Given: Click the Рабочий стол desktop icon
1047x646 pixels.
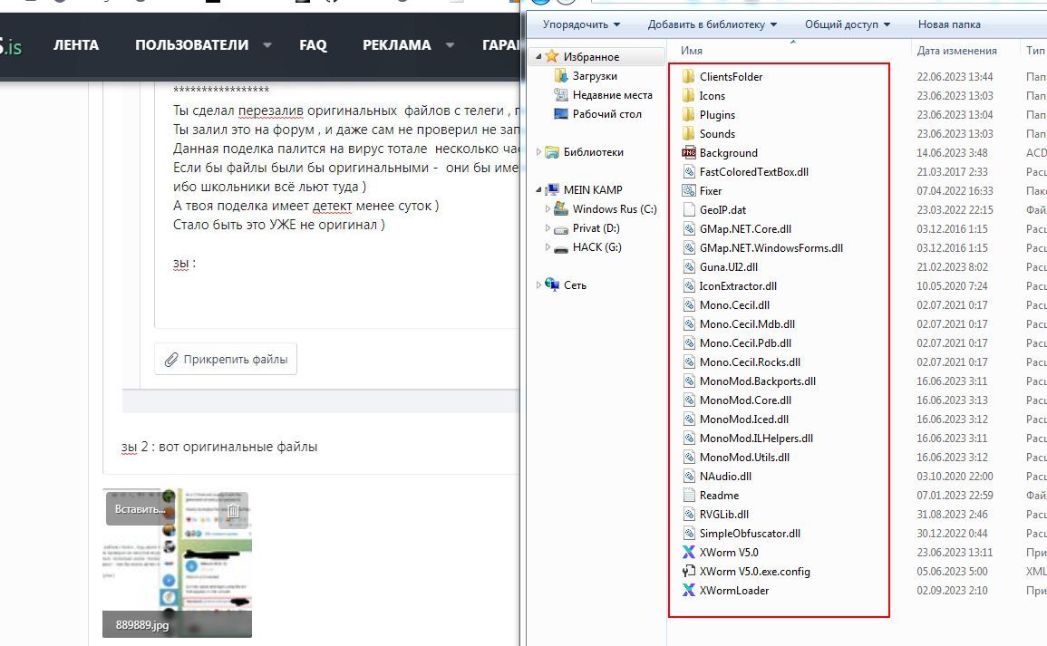Looking at the screenshot, I should point(561,113).
